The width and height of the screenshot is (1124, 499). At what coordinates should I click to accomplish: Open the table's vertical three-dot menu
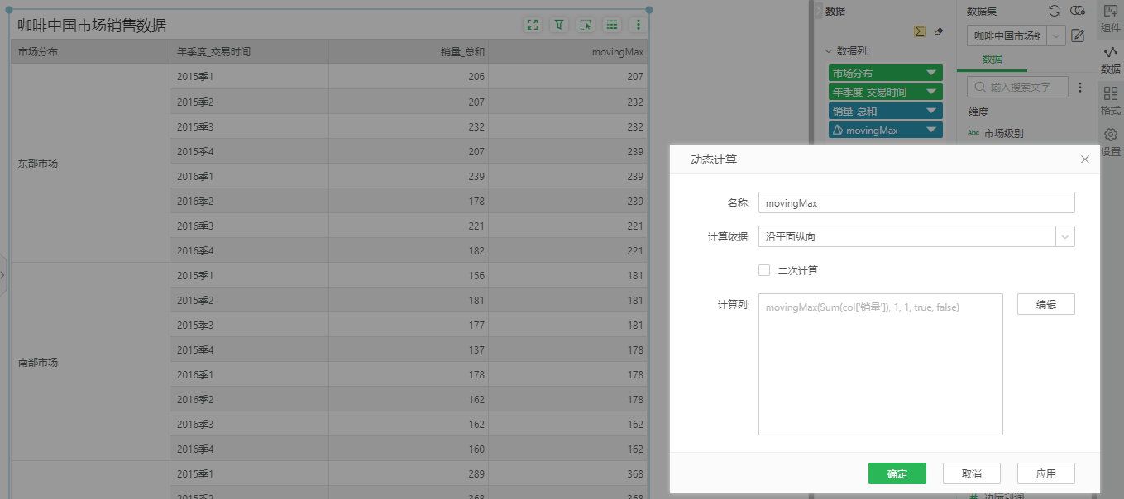[x=638, y=25]
